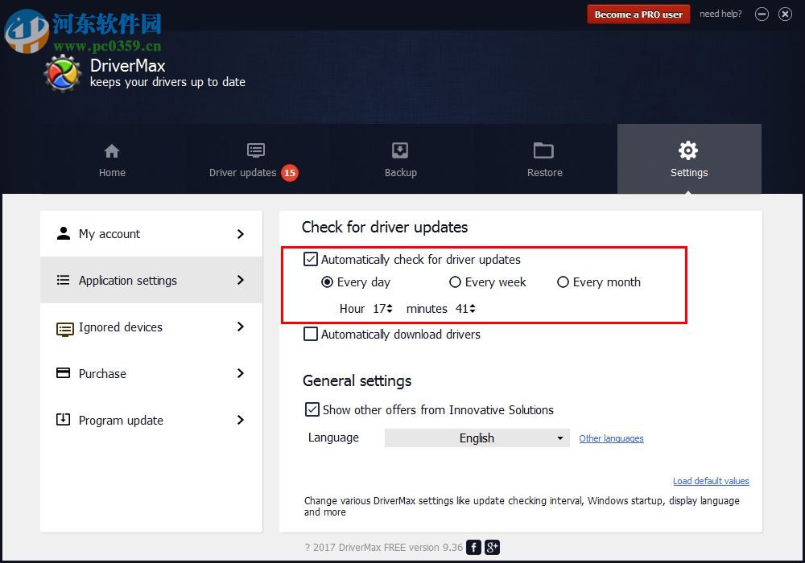Expand the Application settings chevron
Image resolution: width=805 pixels, height=563 pixels.
pos(240,280)
